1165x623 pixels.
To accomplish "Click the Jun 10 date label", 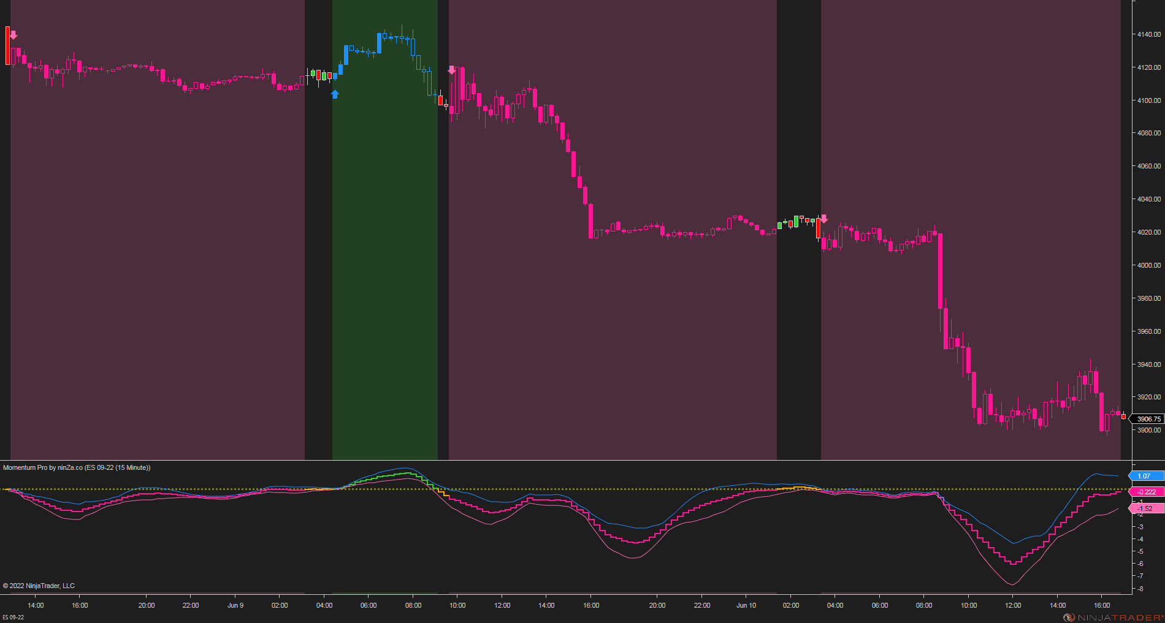I will coord(746,605).
